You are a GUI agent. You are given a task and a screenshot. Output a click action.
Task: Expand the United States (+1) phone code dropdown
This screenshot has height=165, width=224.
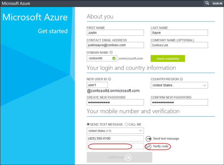115,131
